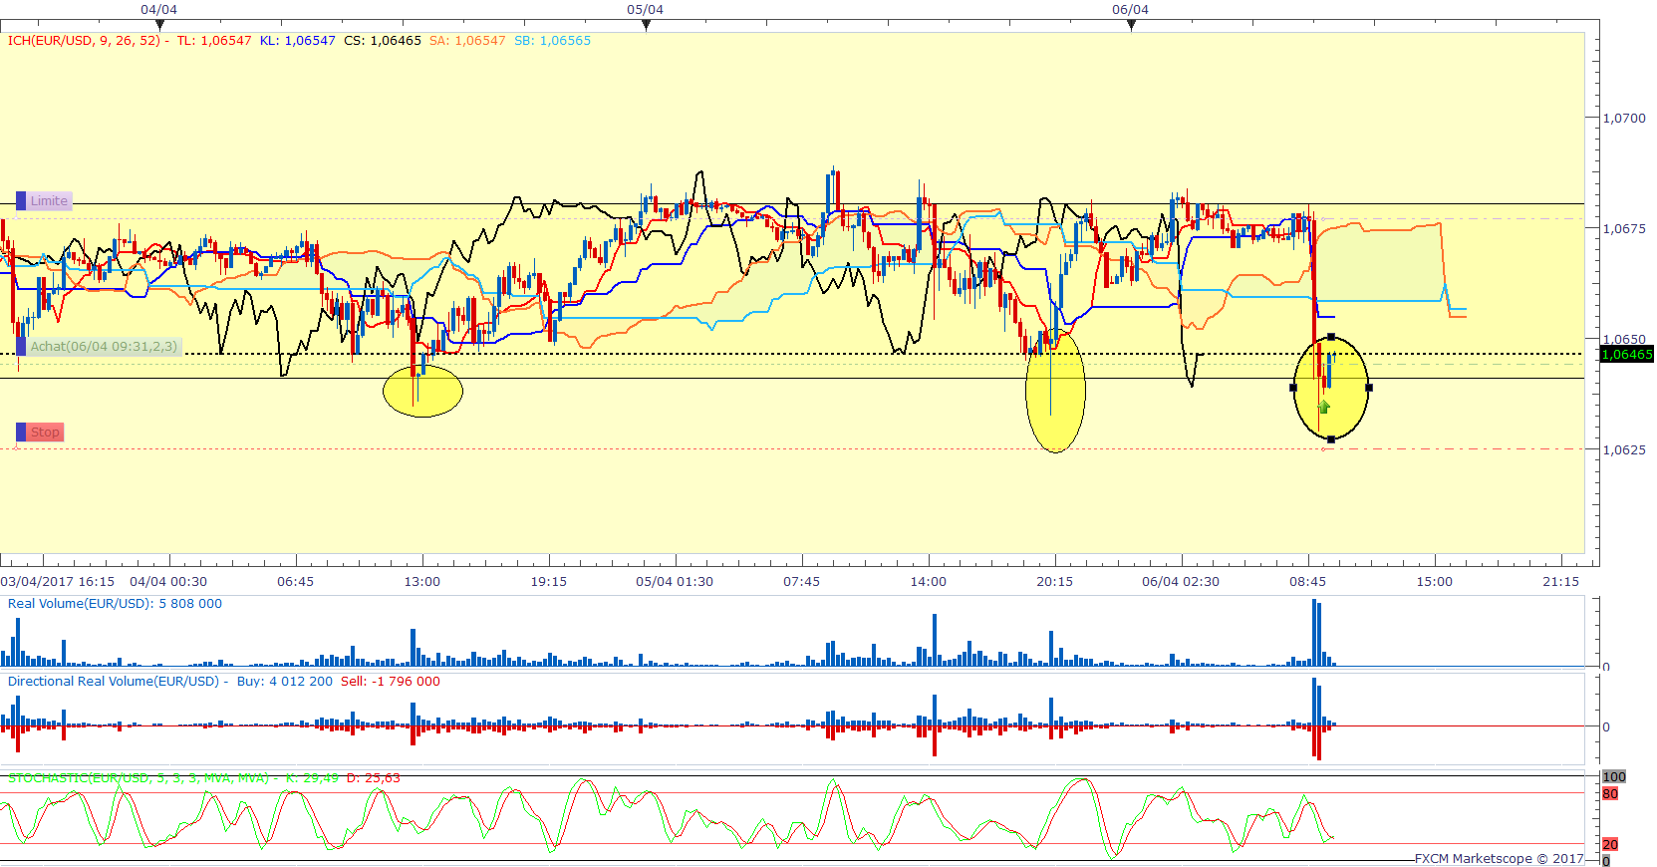
Task: Click the green buy arrow marker
Action: [1323, 407]
